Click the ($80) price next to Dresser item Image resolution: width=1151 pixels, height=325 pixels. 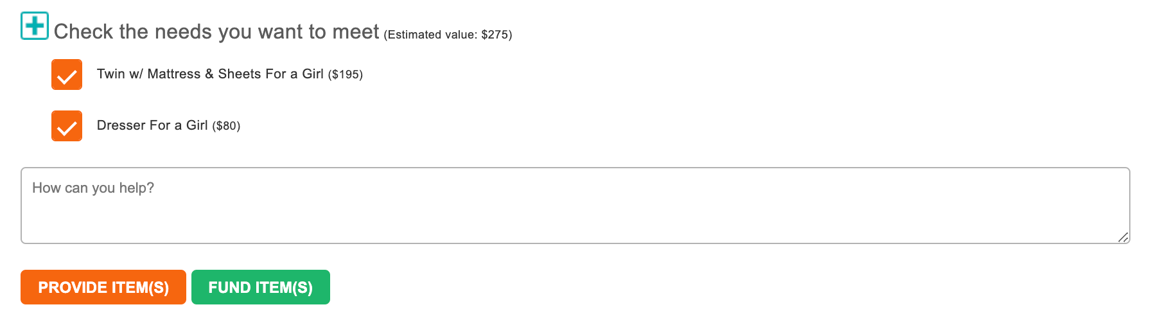tap(226, 126)
